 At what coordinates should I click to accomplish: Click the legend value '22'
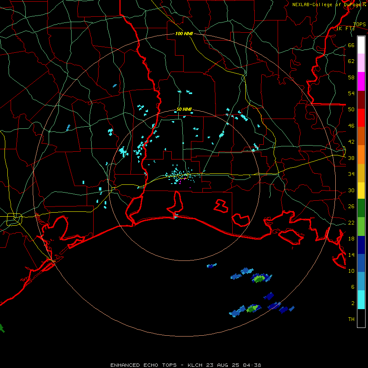tap(351, 223)
